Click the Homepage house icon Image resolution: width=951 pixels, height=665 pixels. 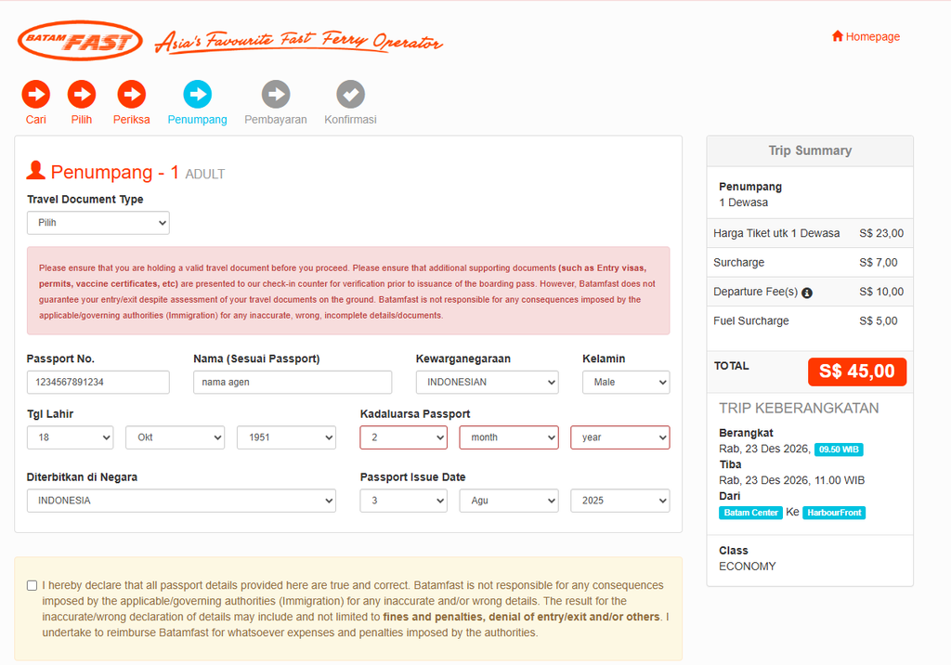click(838, 36)
